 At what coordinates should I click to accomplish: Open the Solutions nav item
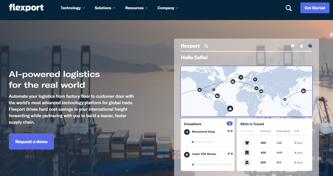click(x=103, y=8)
